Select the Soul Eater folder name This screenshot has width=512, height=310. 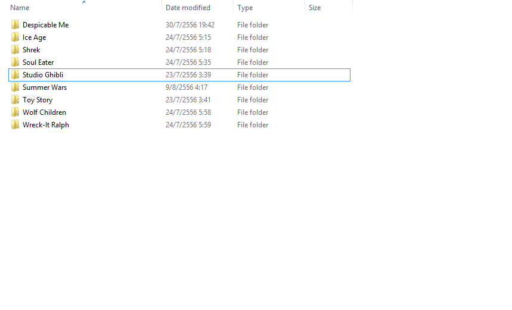[x=38, y=62]
